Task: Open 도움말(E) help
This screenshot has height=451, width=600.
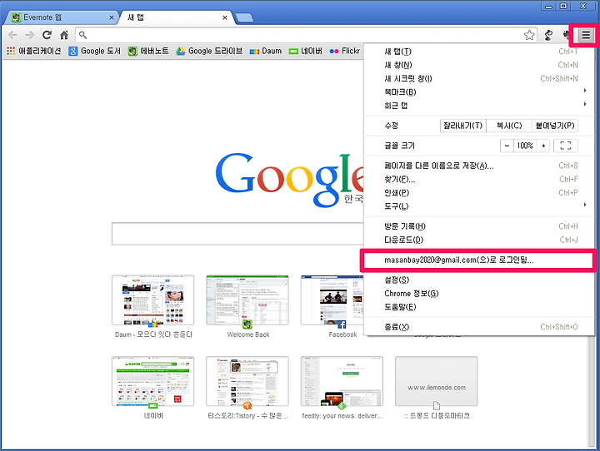Action: pos(479,307)
